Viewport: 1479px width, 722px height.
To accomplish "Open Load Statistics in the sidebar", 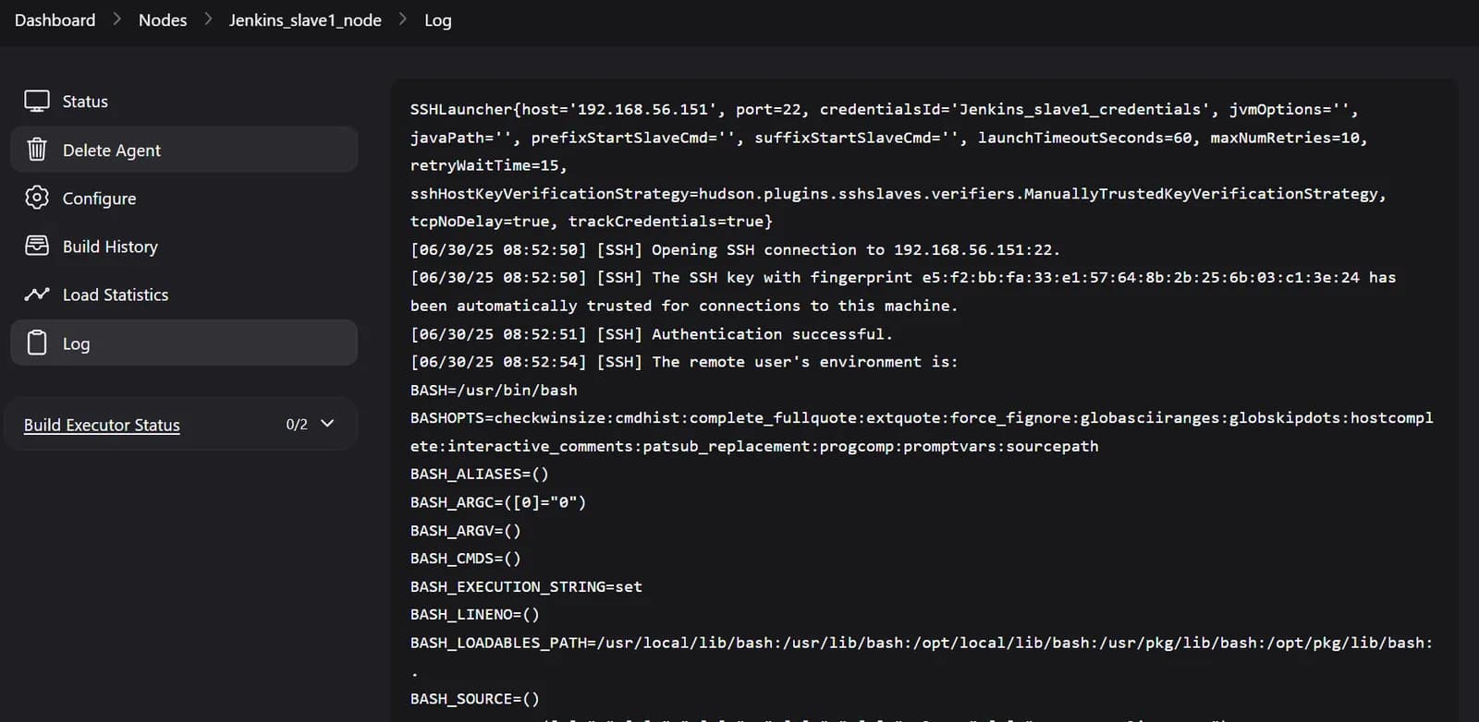I will 184,295.
